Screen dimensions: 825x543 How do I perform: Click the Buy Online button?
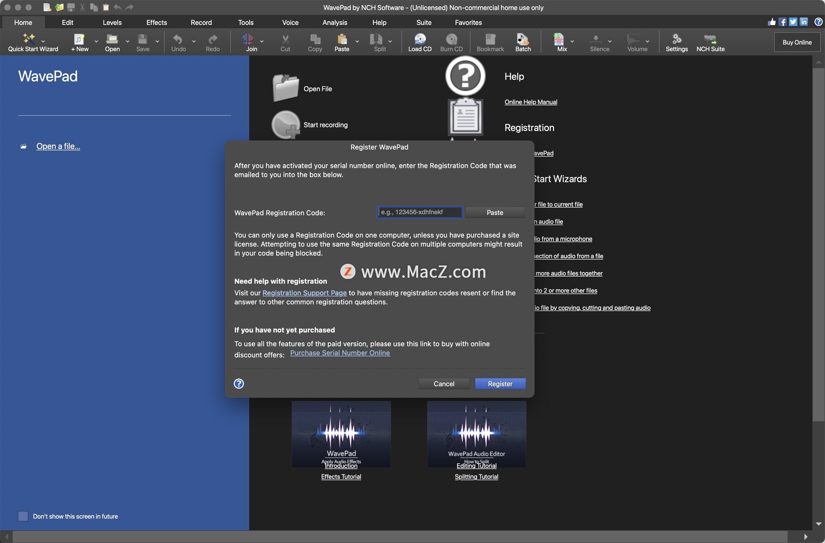tap(797, 42)
